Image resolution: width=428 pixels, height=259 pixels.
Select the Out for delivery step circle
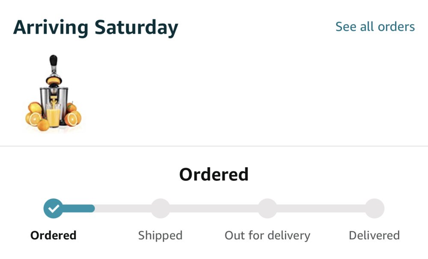coord(267,208)
